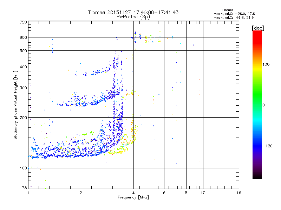Image resolution: width=281 pixels, height=210 pixels.
Task: Click the black bottom of the colorbar
Action: 257,176
